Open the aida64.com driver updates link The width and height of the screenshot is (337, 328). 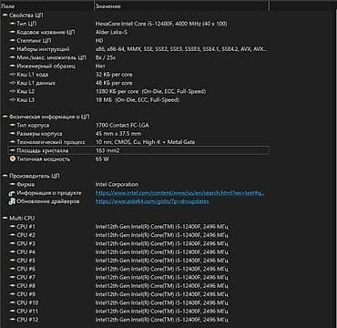152,201
